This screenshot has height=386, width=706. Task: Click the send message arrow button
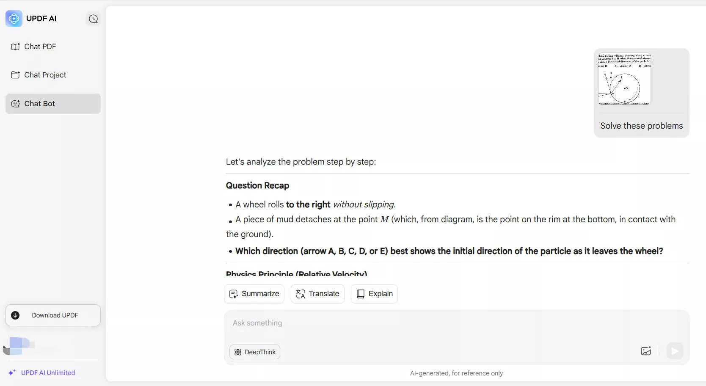tap(675, 351)
